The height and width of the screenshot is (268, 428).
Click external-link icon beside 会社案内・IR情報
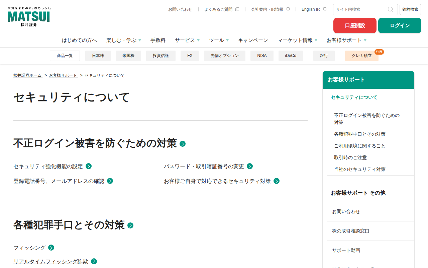pos(288,9)
